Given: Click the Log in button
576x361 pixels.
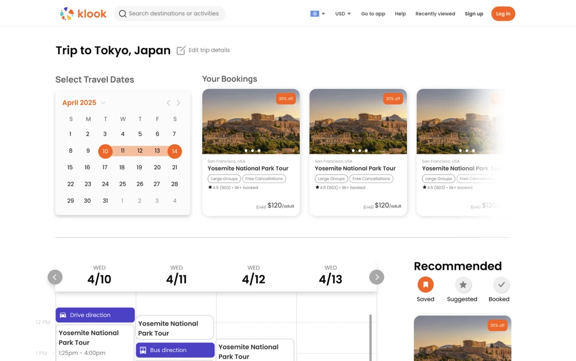Looking at the screenshot, I should click(x=503, y=14).
